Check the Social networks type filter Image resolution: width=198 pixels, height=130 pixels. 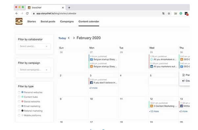coord(19,101)
